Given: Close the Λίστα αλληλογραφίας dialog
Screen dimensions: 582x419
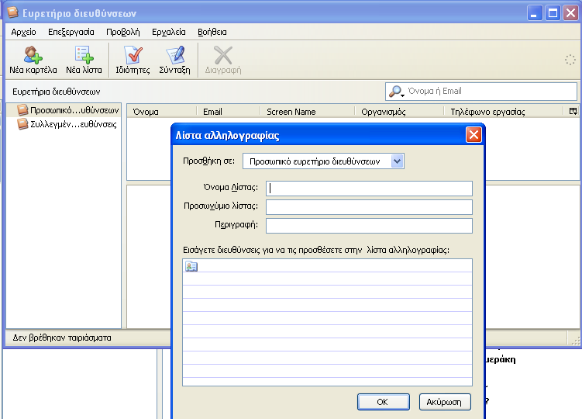Looking at the screenshot, I should click(474, 134).
